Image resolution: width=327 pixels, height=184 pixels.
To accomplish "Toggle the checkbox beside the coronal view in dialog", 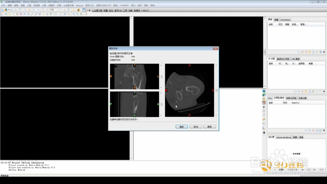I will (161, 77).
